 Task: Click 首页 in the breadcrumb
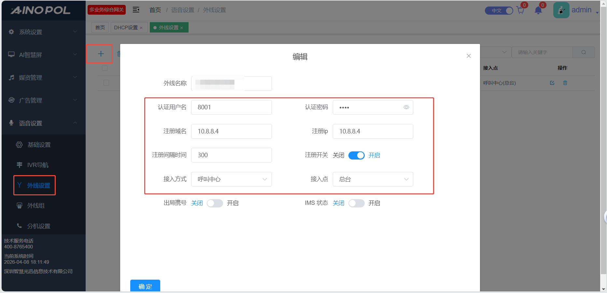pos(155,10)
